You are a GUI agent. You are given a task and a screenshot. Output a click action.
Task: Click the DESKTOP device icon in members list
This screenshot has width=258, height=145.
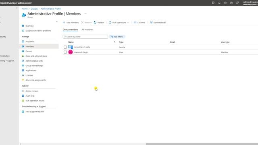point(71,47)
